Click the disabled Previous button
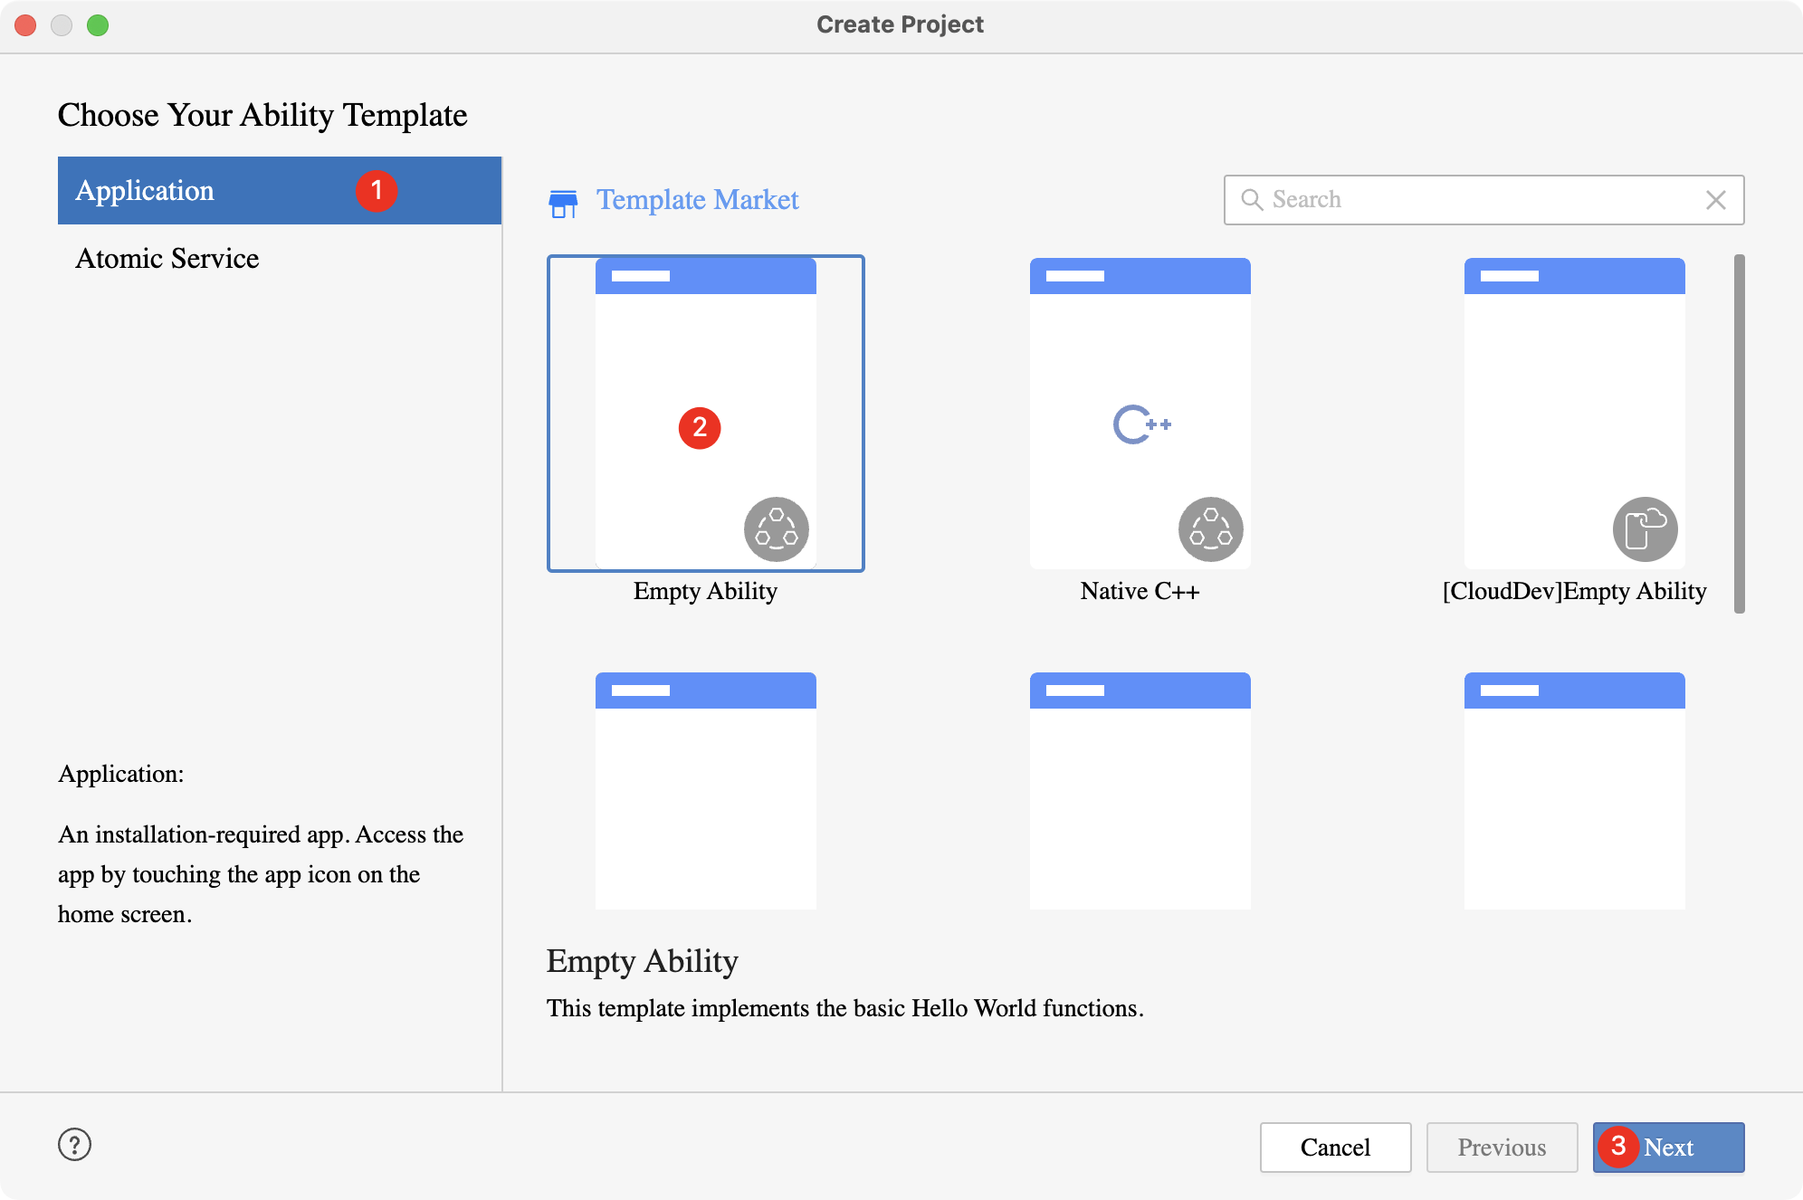1803x1200 pixels. (x=1502, y=1148)
